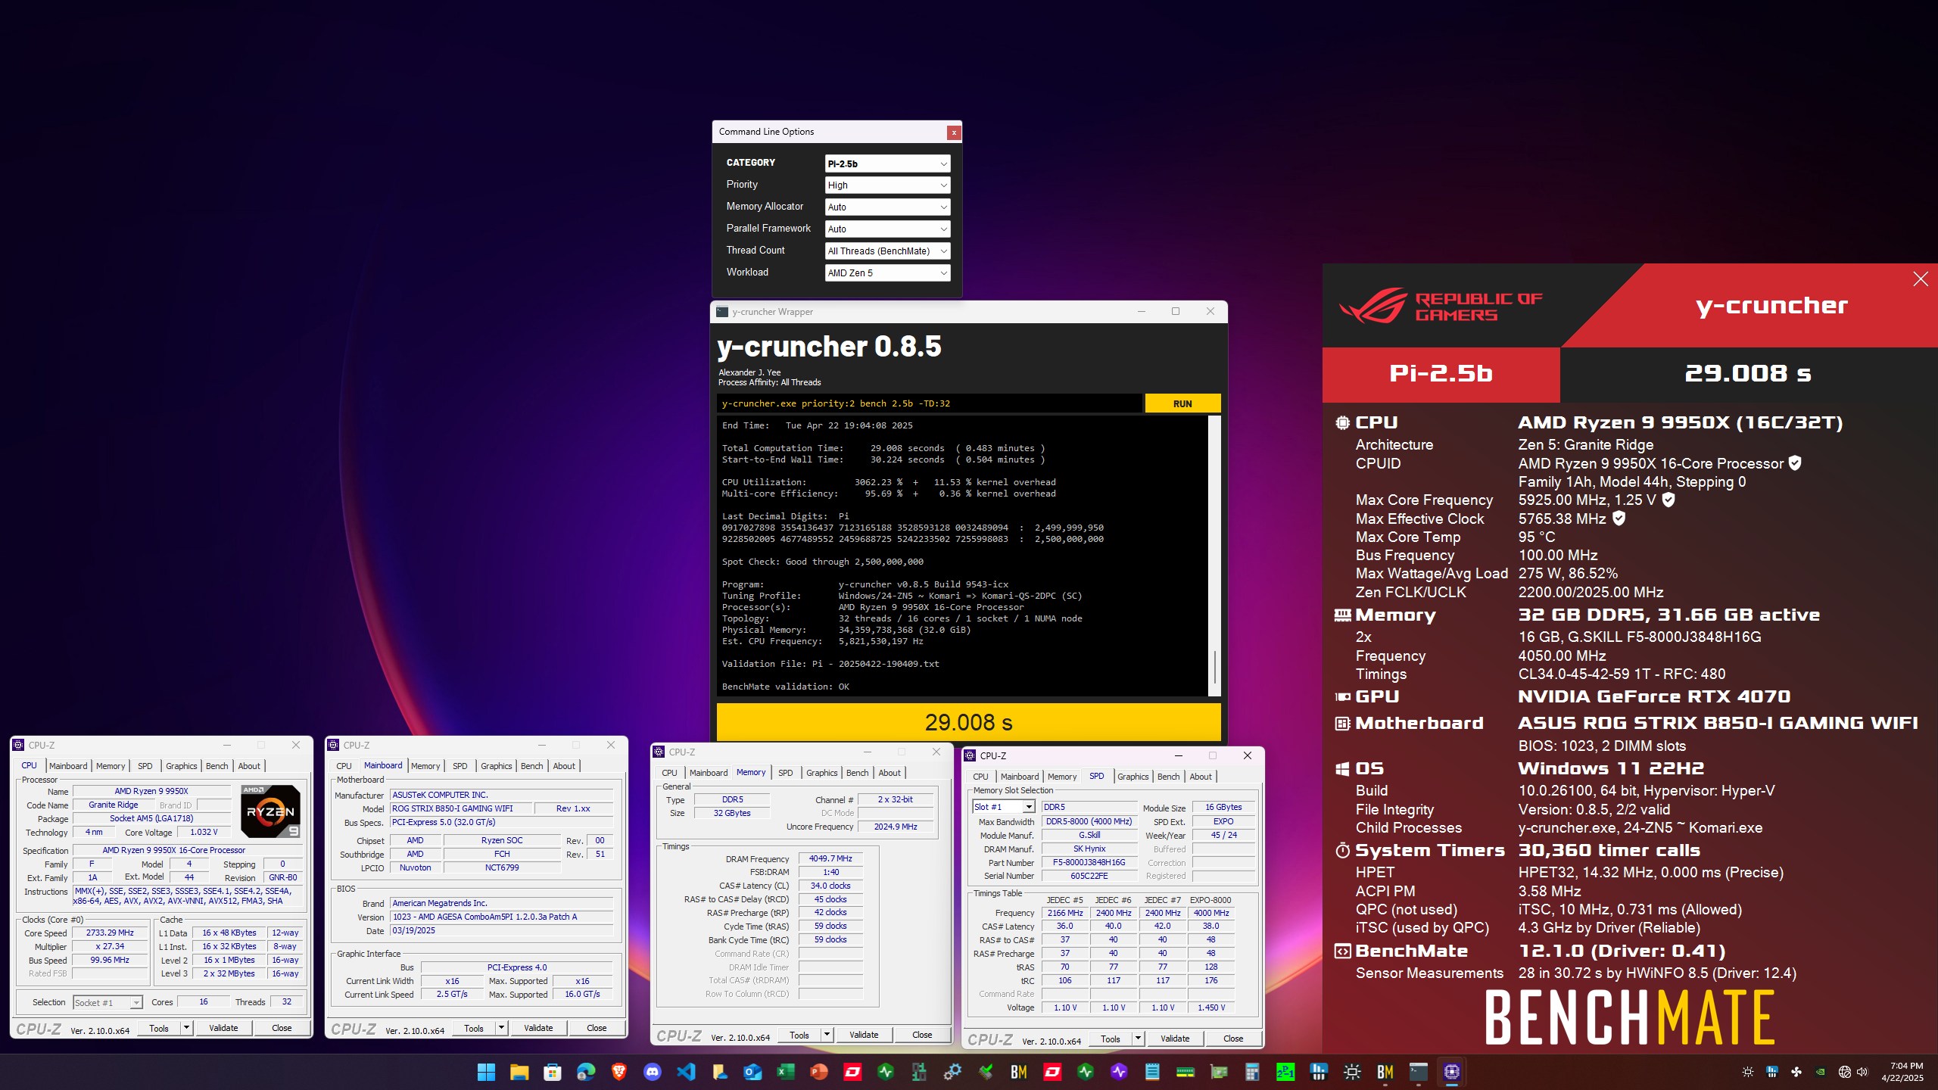Open About tab in the CPU-Z mainboard window

tap(564, 766)
